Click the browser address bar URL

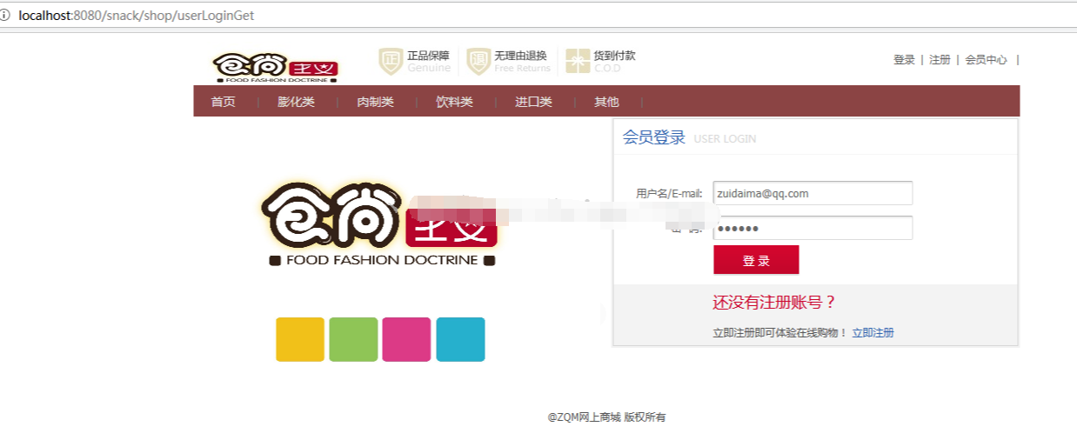137,16
